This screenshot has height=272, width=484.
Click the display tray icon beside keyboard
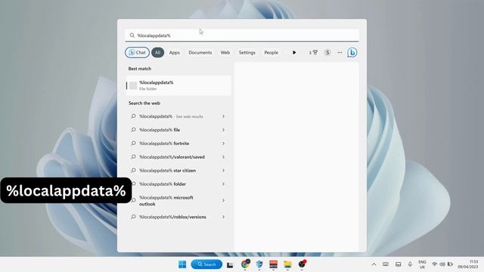click(x=399, y=264)
